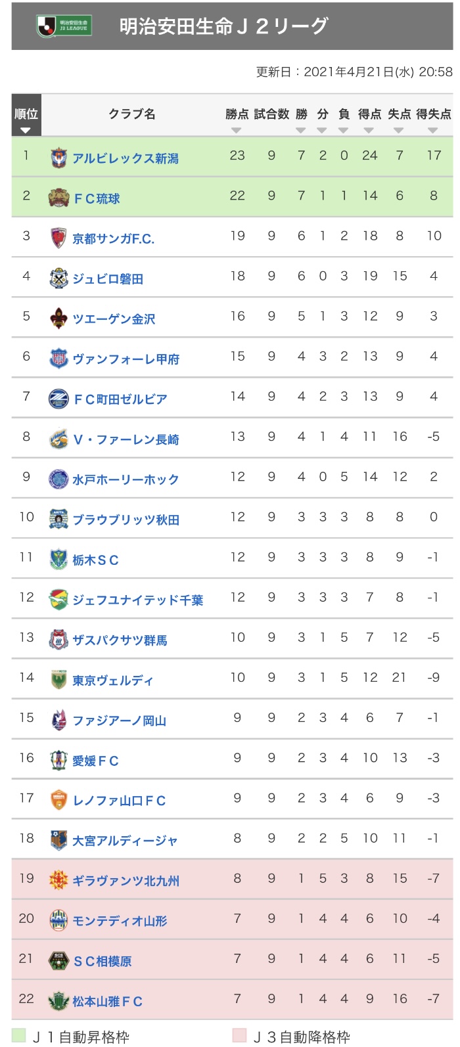Sort by 試合数 column arrow
The width and height of the screenshot is (460, 1047).
[271, 131]
